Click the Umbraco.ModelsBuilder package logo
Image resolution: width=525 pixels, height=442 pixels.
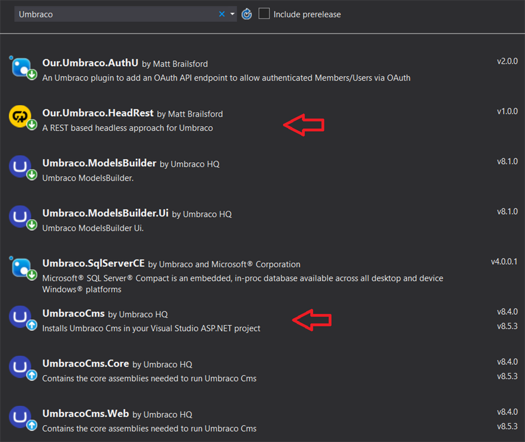click(20, 166)
